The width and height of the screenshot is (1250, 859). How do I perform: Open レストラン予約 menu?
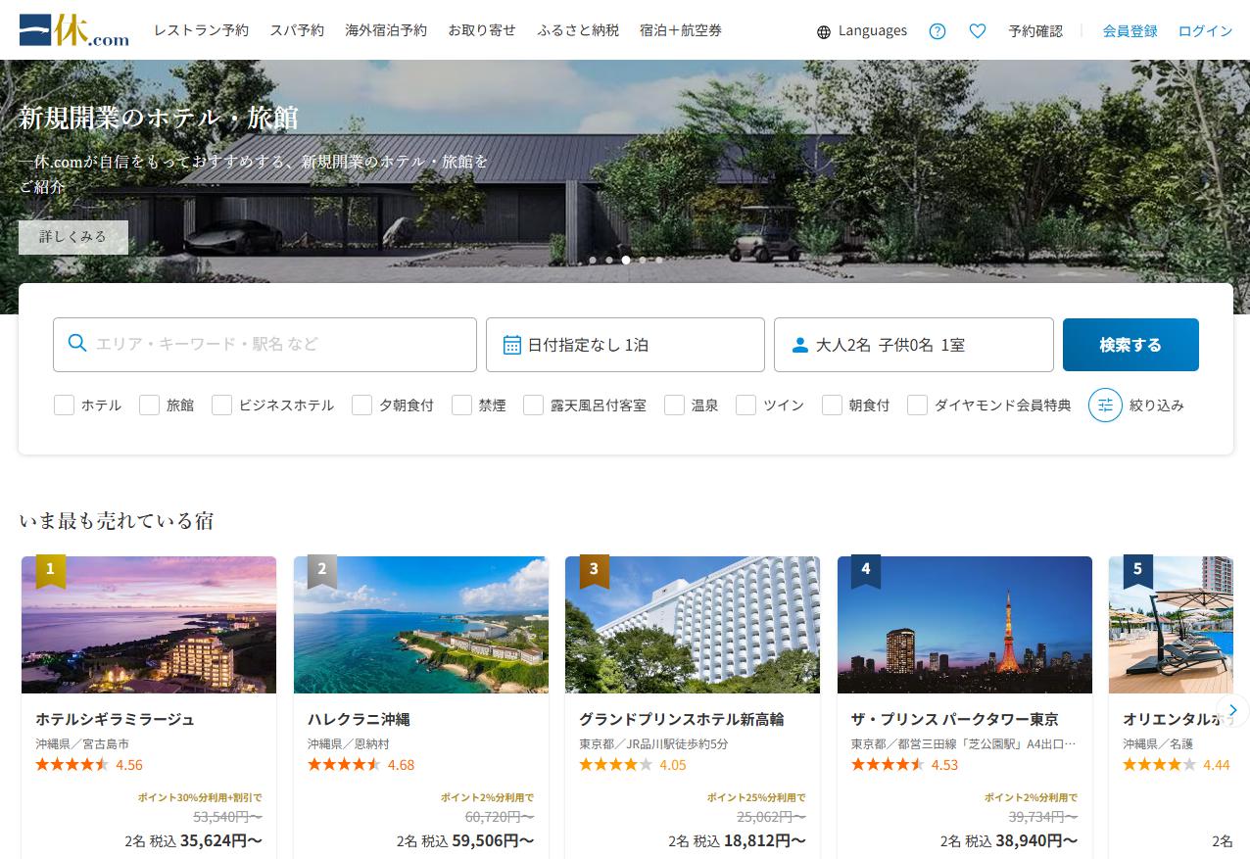click(x=201, y=30)
